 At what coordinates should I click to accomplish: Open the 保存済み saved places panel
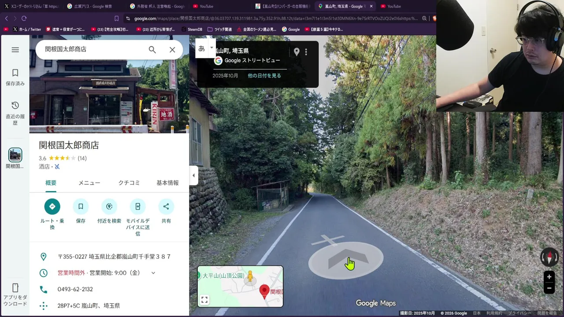click(15, 77)
